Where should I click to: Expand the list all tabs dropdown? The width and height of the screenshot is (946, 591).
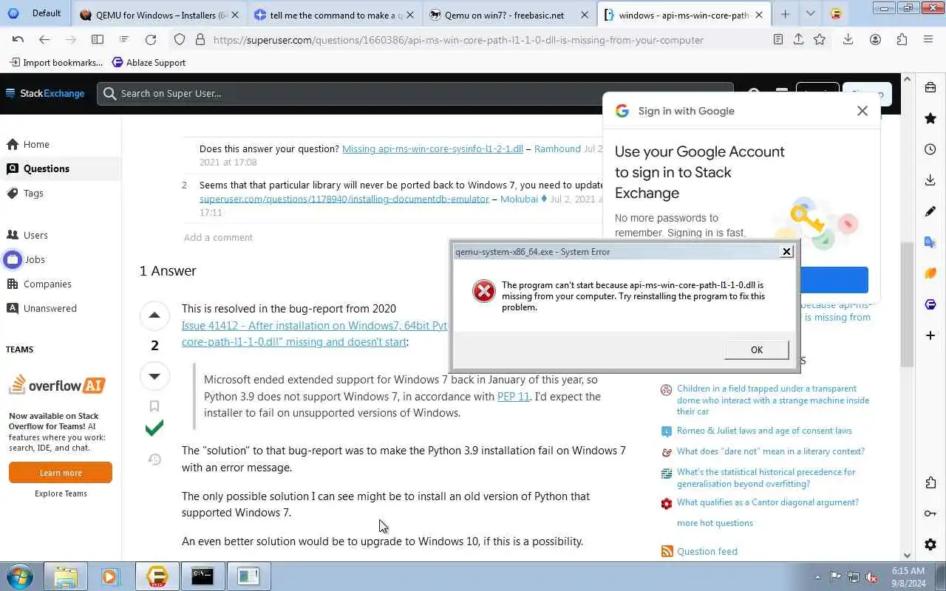[810, 14]
